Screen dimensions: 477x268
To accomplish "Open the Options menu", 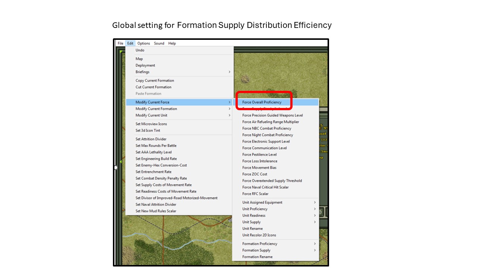I will coord(143,44).
